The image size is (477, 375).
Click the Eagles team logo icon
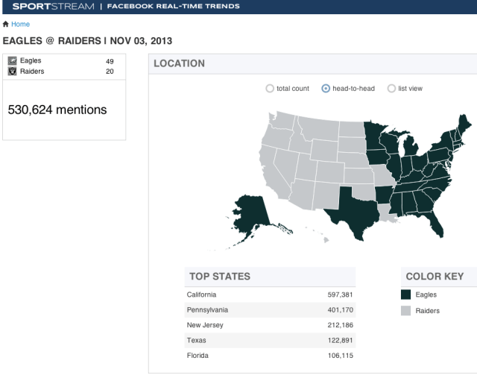[x=12, y=61]
